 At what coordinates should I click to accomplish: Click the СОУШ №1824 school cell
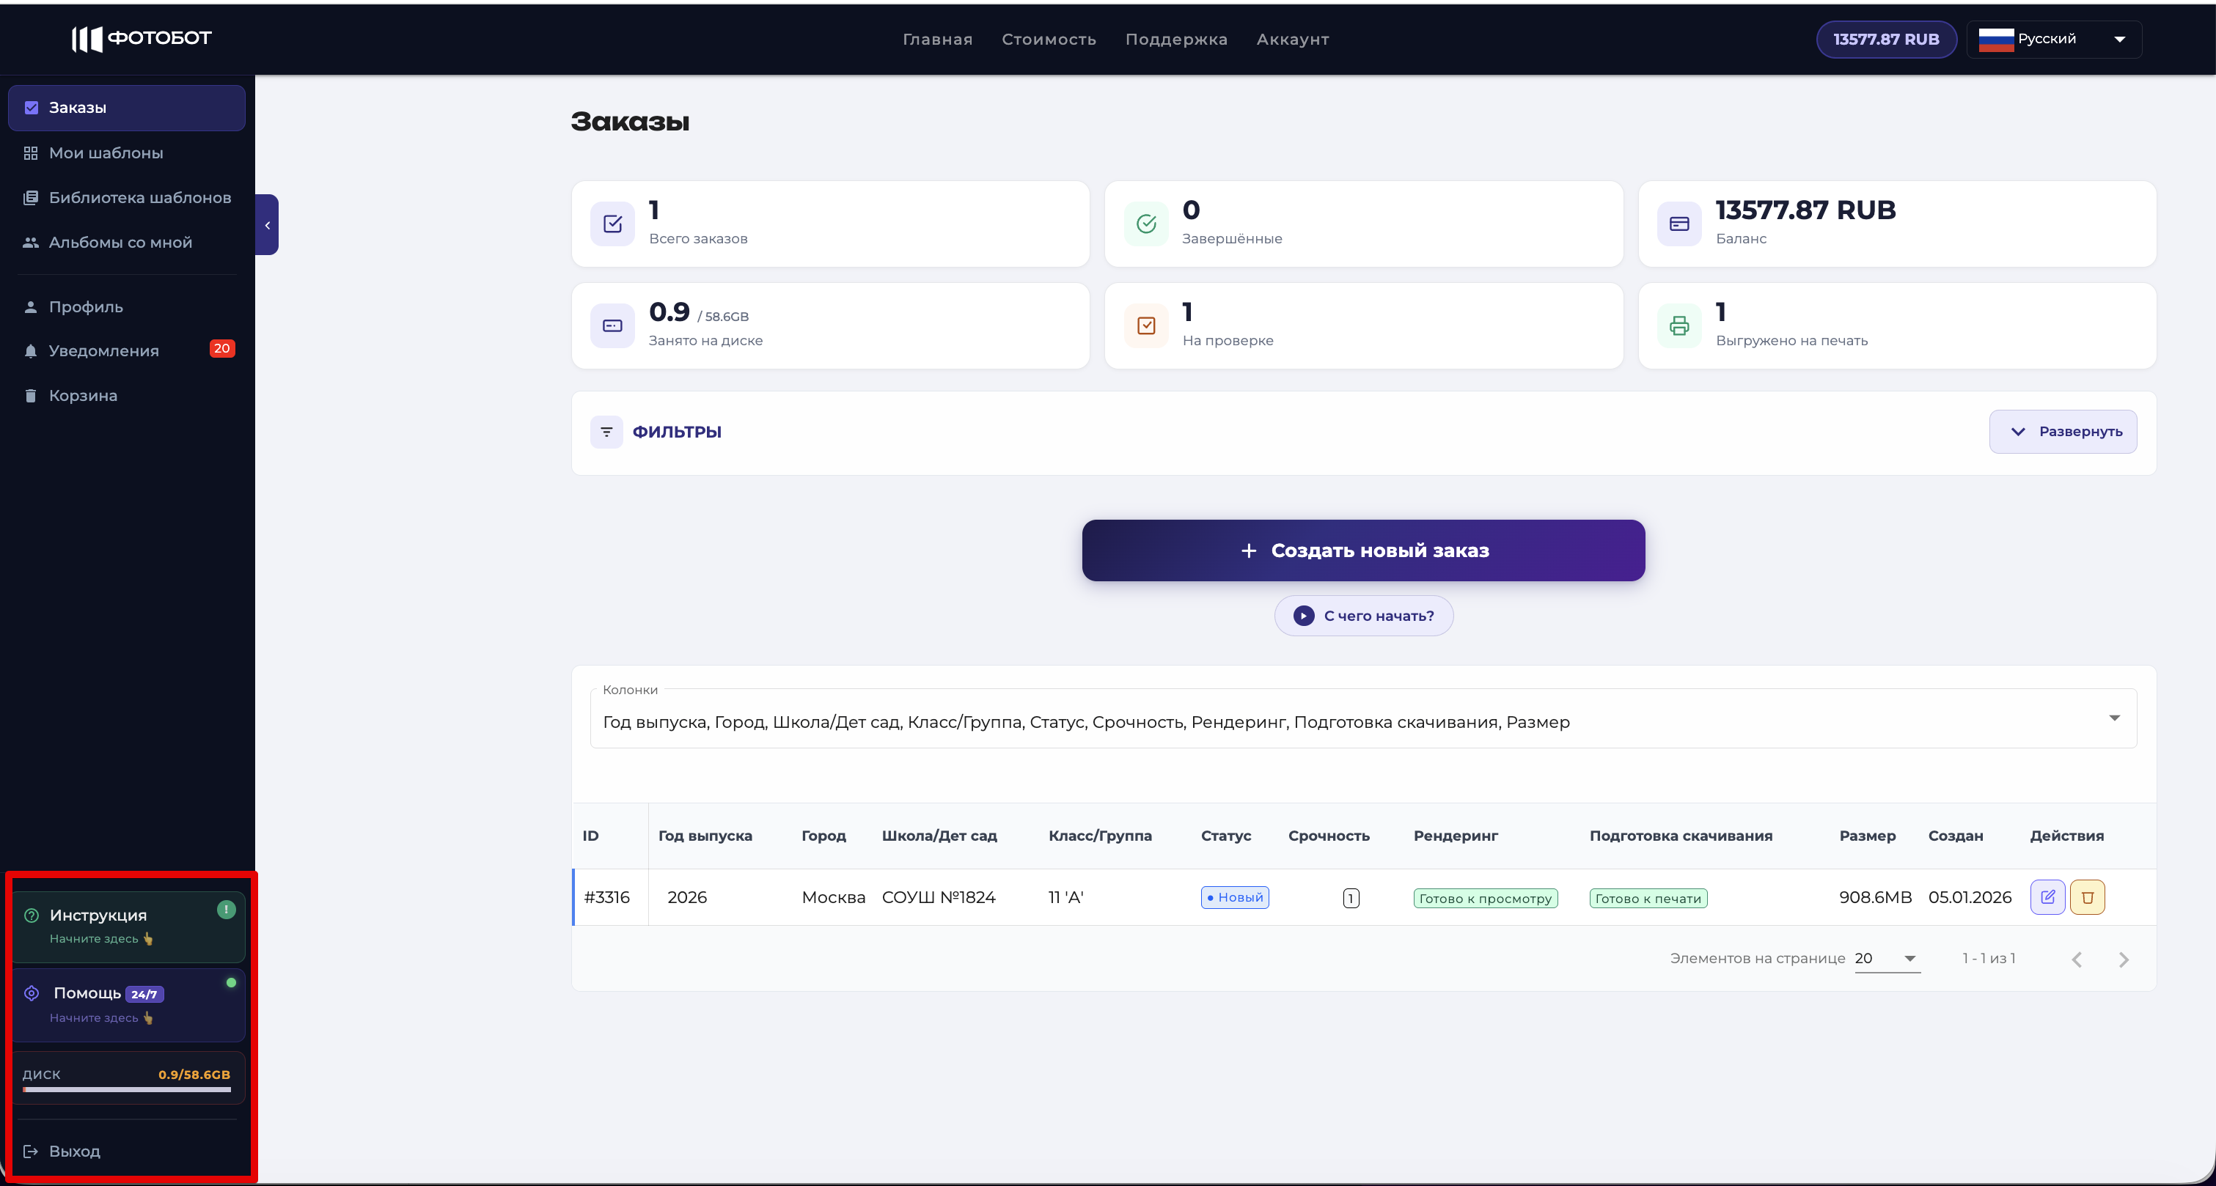(x=939, y=898)
